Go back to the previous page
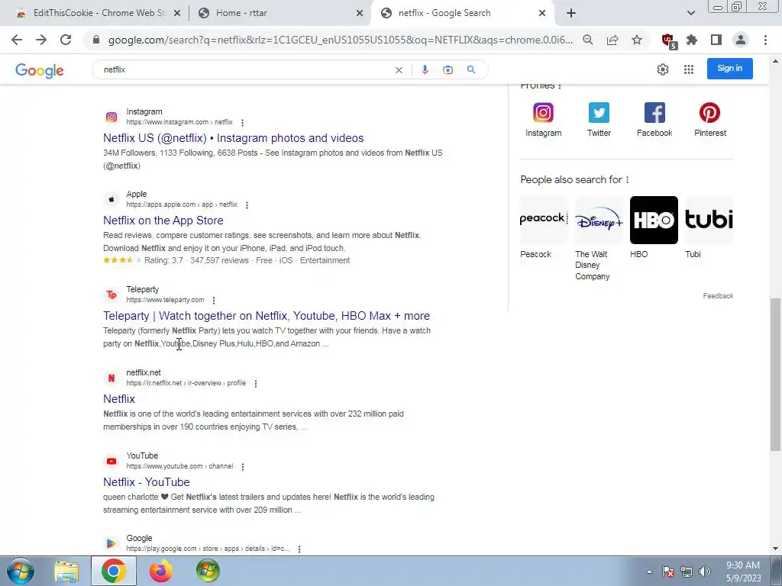This screenshot has height=586, width=782. [17, 40]
